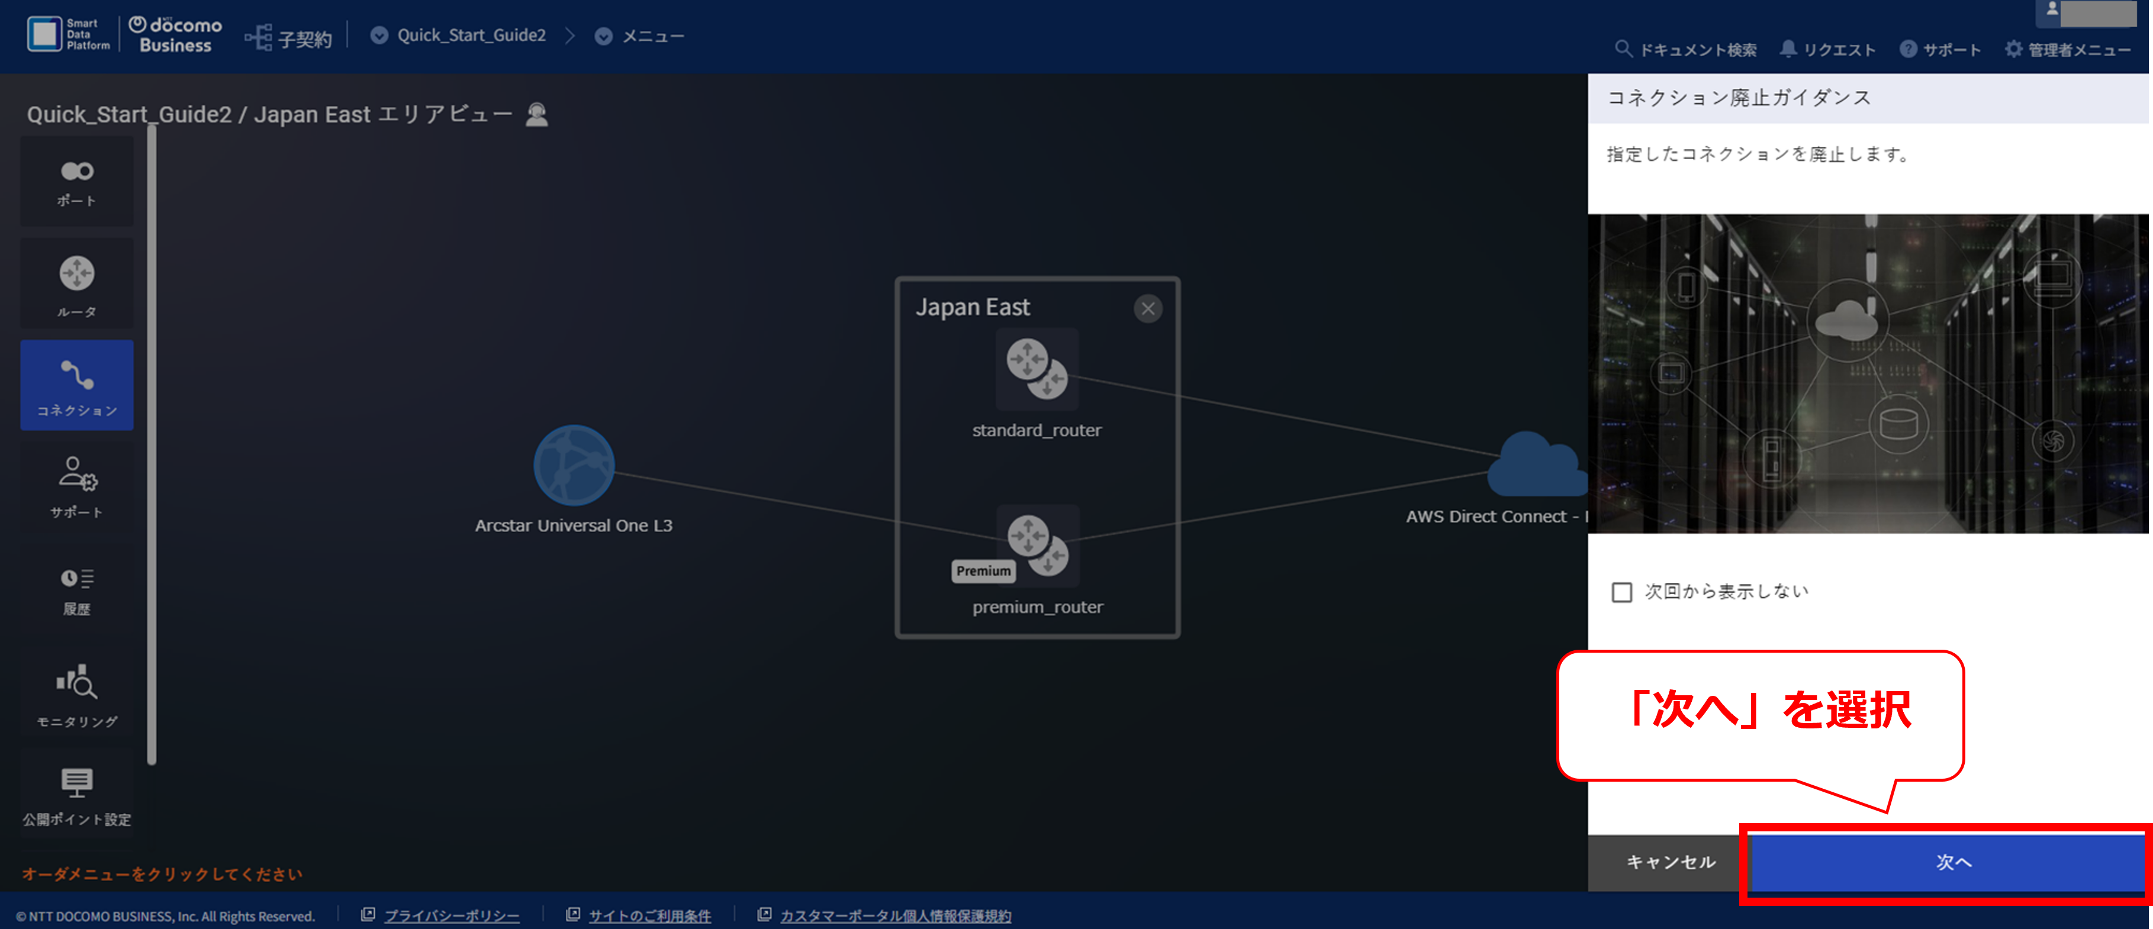Open the ポート sidebar icon
This screenshot has height=929, width=2153.
77,182
